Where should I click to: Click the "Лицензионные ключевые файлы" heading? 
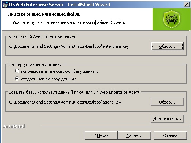[45, 14]
